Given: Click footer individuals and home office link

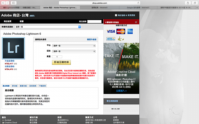Looking at the screenshot, I should click(x=96, y=120).
